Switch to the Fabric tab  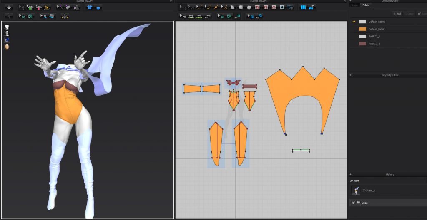(x=365, y=5)
